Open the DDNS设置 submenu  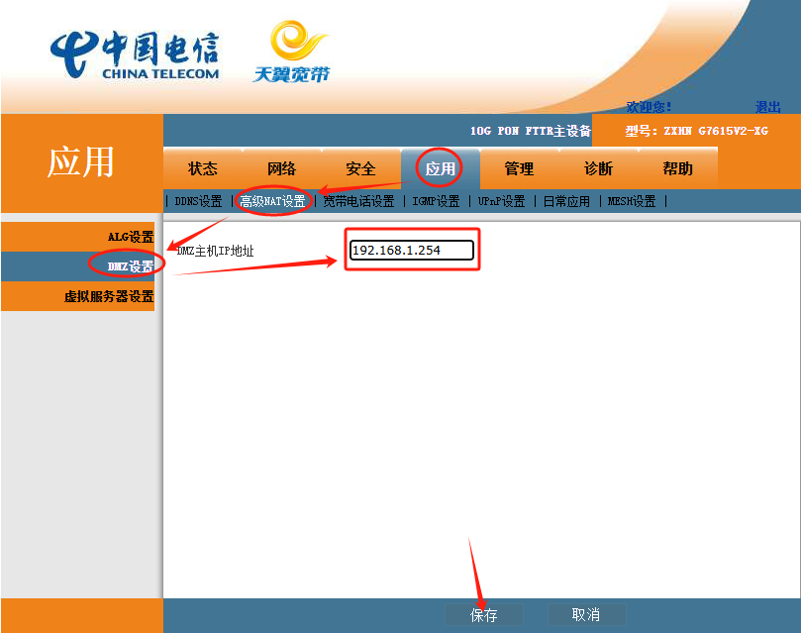pos(198,201)
